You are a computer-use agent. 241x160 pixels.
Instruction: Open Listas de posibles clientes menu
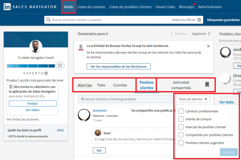(130, 7)
